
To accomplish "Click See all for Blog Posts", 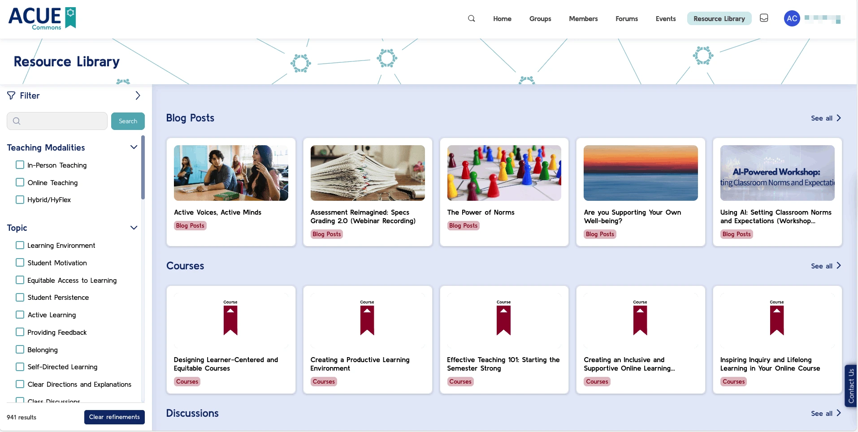I will click(825, 118).
